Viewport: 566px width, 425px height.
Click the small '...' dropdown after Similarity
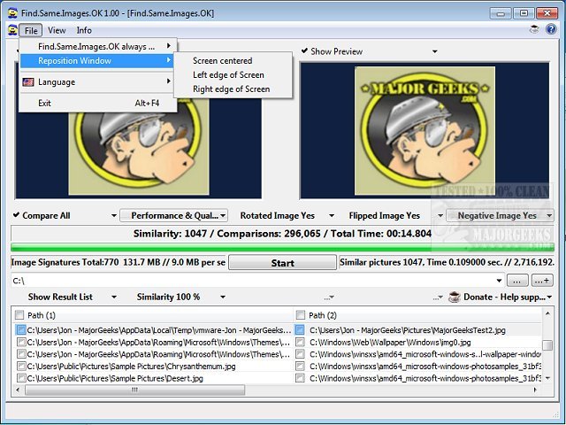pyautogui.click(x=329, y=297)
